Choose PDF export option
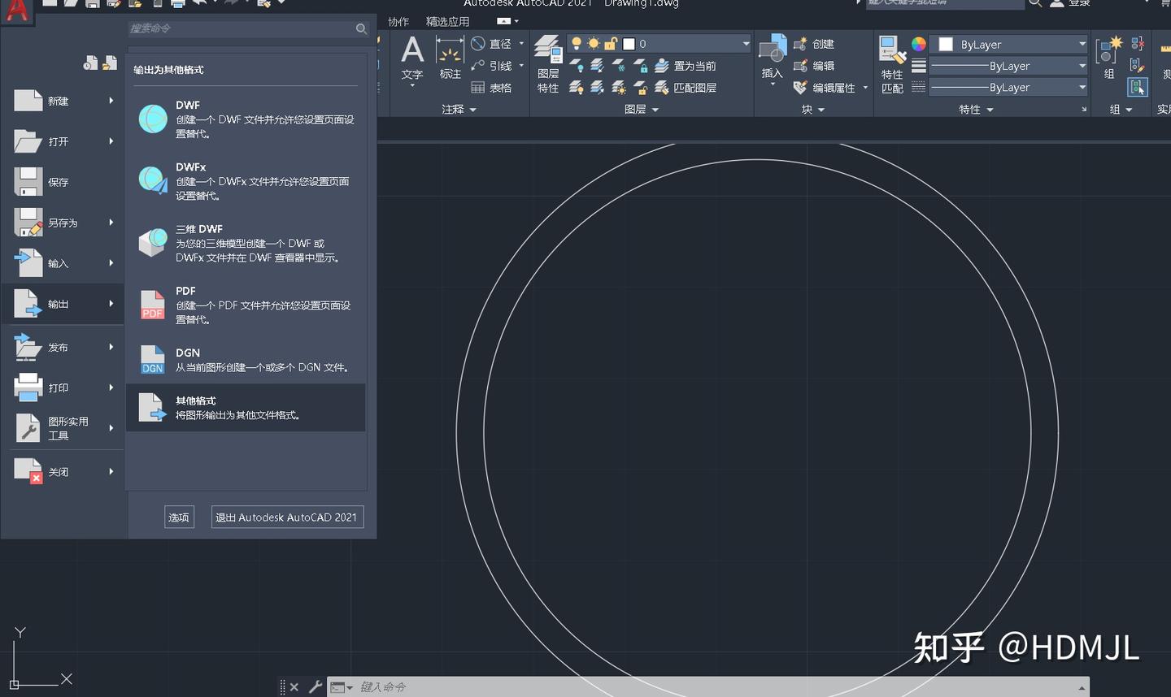Viewport: 1171px width, 697px height. [246, 305]
